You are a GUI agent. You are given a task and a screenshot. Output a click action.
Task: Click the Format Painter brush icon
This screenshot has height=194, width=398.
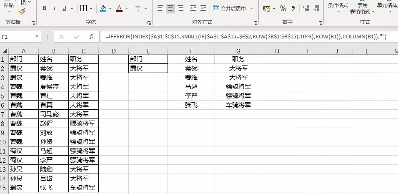22,12
